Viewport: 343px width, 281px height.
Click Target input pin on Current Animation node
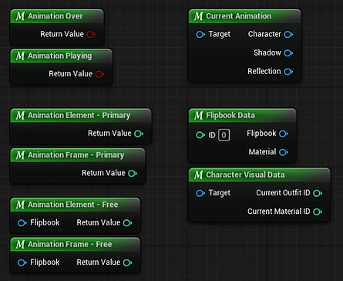coord(200,35)
